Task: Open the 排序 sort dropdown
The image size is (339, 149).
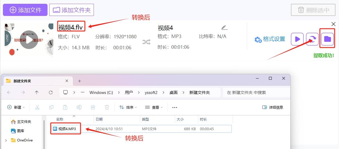Action: pyautogui.click(x=128, y=107)
